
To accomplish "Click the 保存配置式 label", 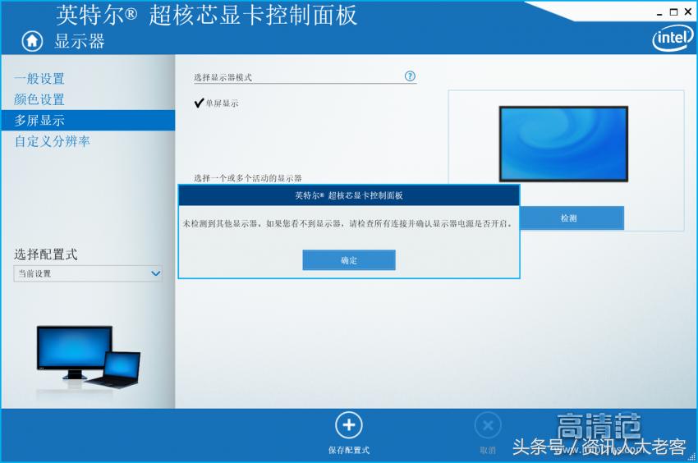I will point(348,450).
